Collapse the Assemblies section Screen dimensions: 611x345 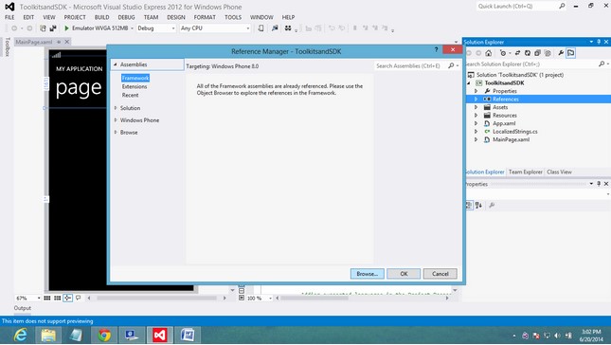pyautogui.click(x=116, y=64)
